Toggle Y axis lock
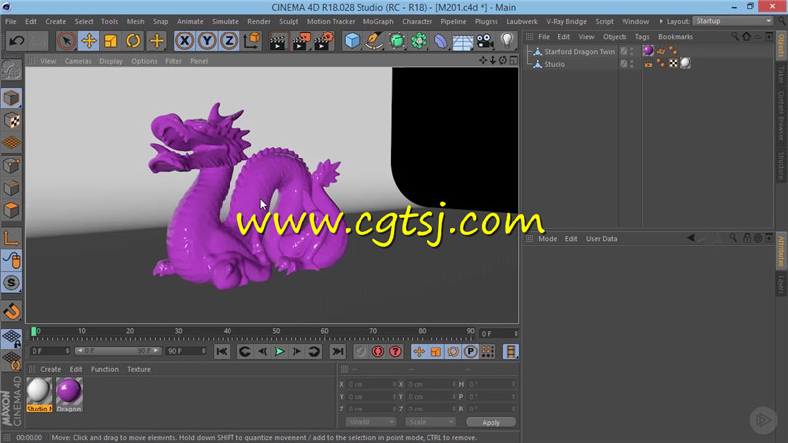The height and width of the screenshot is (443, 788). tap(207, 40)
